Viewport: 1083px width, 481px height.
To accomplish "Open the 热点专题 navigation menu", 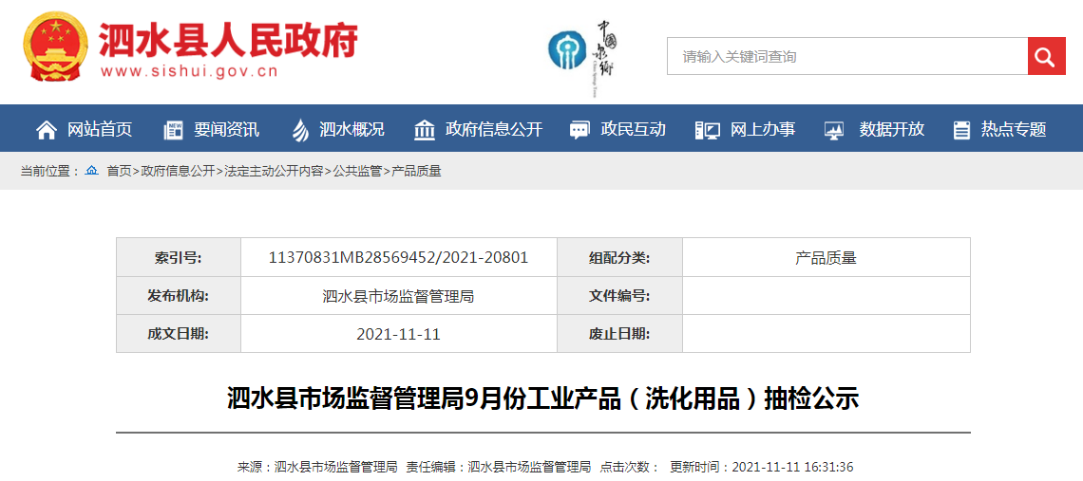I will click(x=1014, y=130).
